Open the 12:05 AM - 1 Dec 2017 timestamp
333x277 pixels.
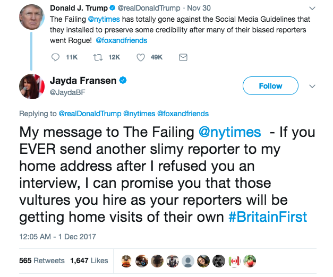coord(57,237)
